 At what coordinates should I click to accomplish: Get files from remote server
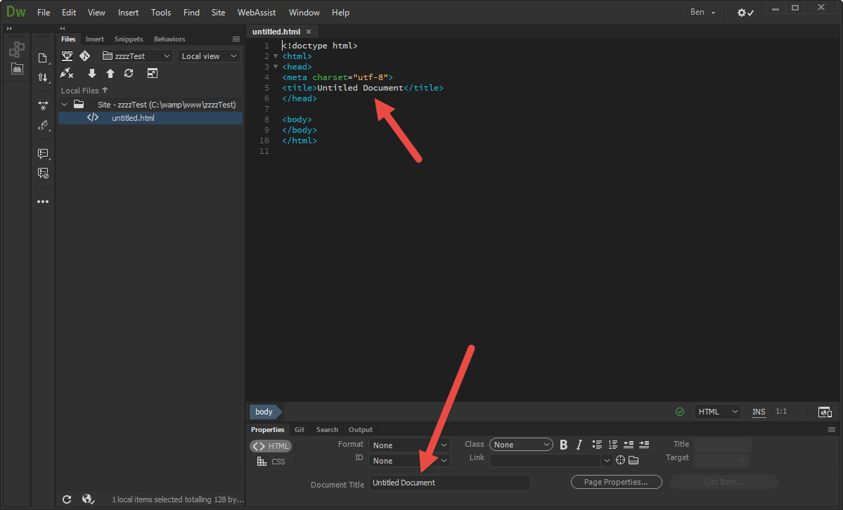pyautogui.click(x=92, y=73)
